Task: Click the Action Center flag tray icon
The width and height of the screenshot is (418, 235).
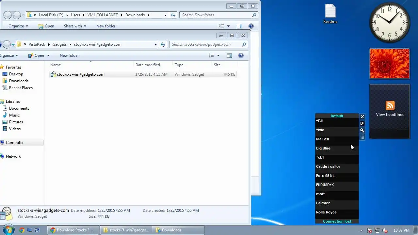Action: tap(370, 230)
